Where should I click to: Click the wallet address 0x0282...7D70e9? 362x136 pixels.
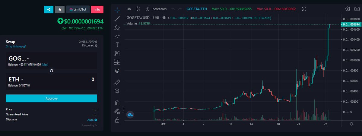(88, 41)
